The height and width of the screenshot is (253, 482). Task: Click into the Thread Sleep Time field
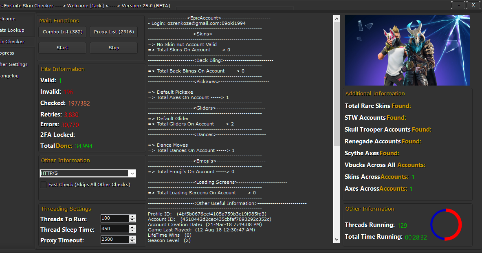pos(114,229)
